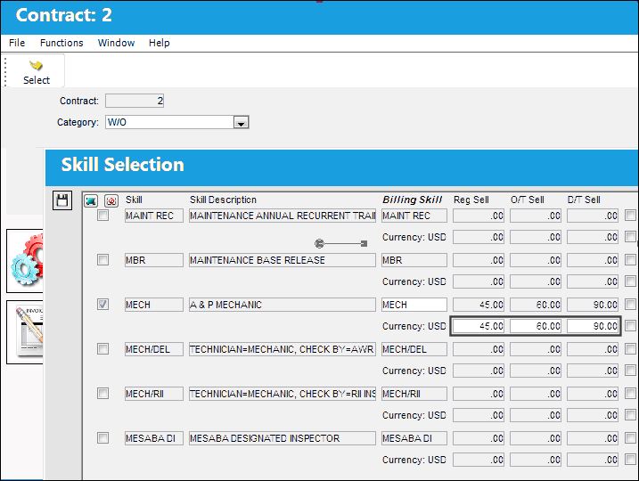Click MAINT REC skill code cell

[x=154, y=216]
